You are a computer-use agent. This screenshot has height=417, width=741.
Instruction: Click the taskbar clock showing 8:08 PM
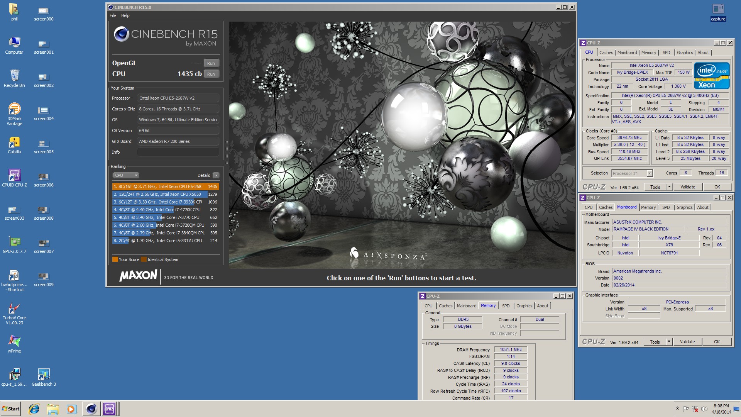click(x=721, y=409)
